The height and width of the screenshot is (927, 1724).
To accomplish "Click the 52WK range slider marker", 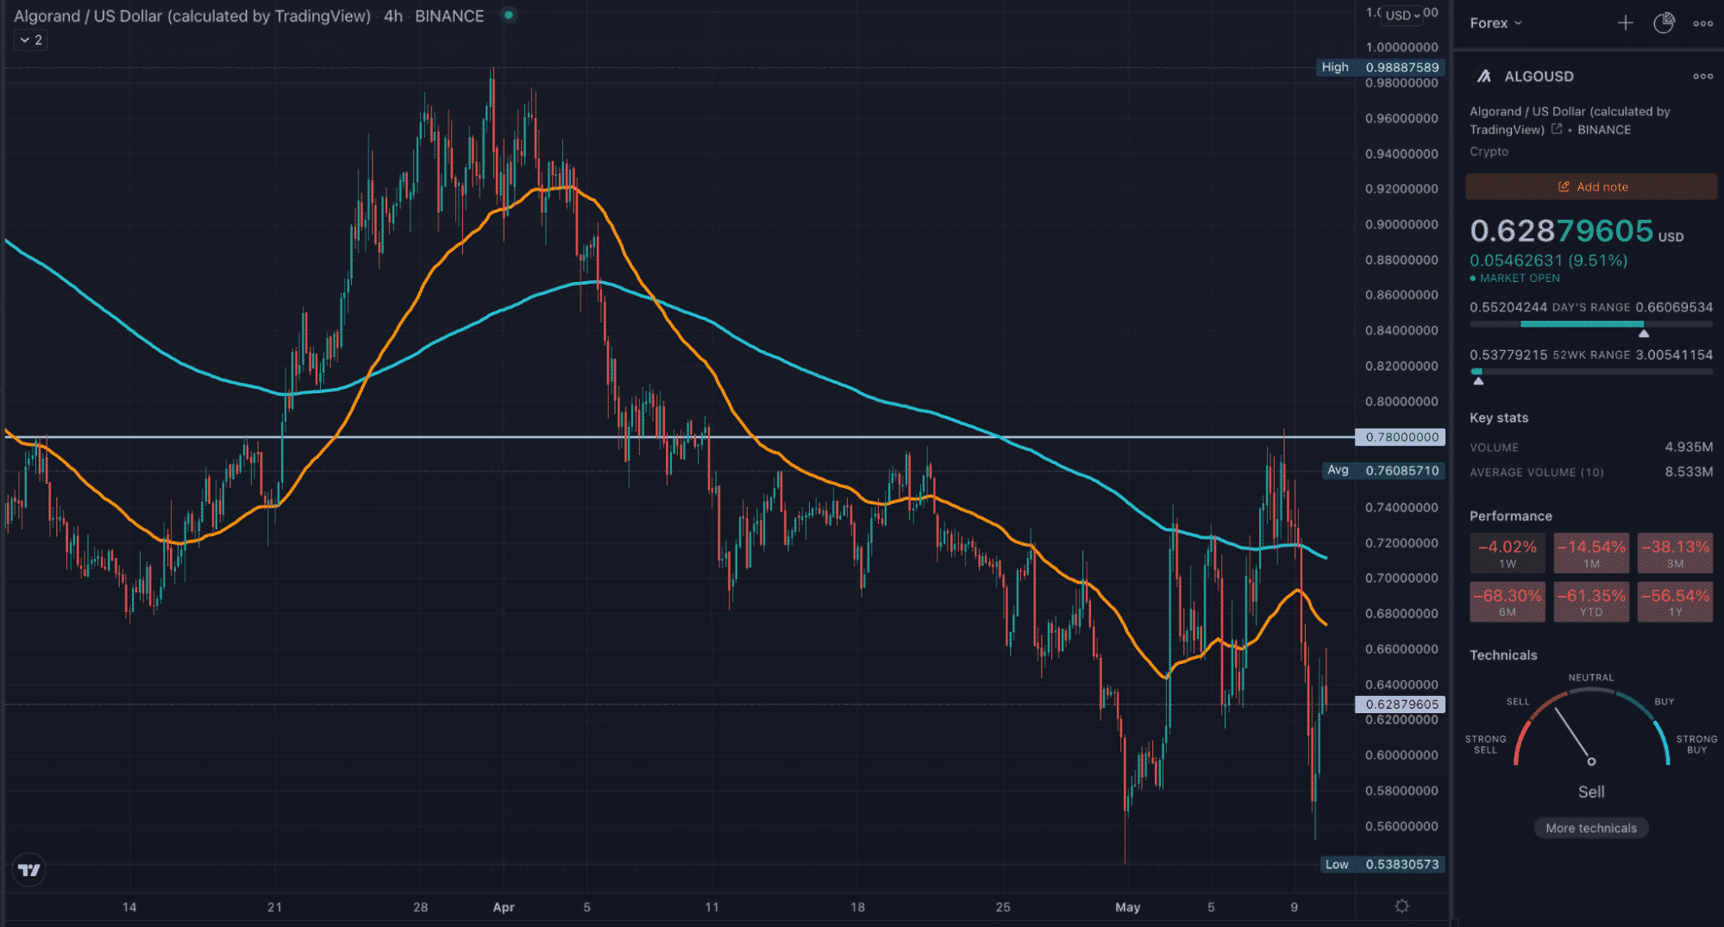I will pyautogui.click(x=1478, y=380).
